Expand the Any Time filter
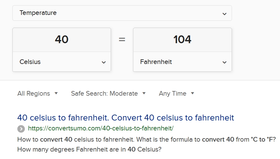The height and width of the screenshot is (159, 280). coord(176,93)
